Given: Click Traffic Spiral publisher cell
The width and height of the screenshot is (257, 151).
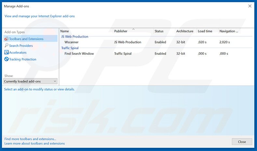Looking at the screenshot, I should [123, 53].
